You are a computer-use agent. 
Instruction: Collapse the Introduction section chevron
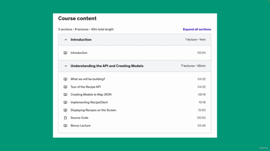[66, 40]
